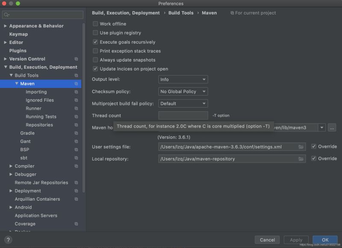Toggle Always update snapshots checkbox
The width and height of the screenshot is (342, 248).
click(x=95, y=60)
